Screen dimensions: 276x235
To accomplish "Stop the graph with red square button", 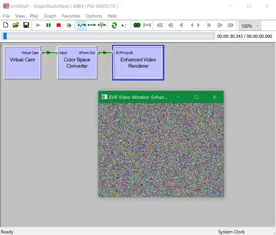I will click(x=59, y=26).
